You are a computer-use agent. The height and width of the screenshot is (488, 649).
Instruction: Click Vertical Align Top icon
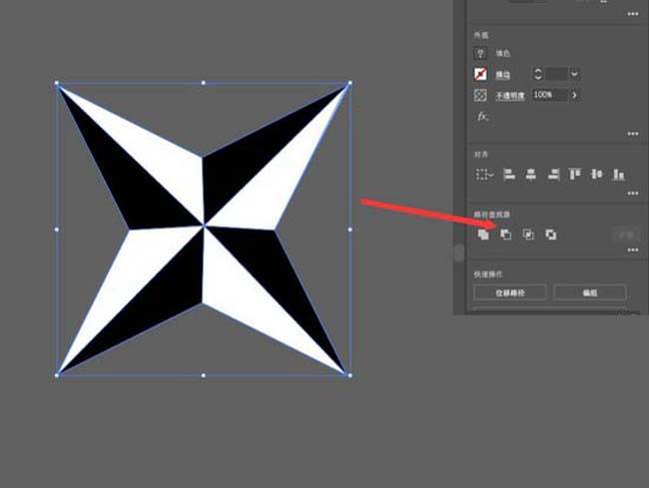(x=575, y=175)
